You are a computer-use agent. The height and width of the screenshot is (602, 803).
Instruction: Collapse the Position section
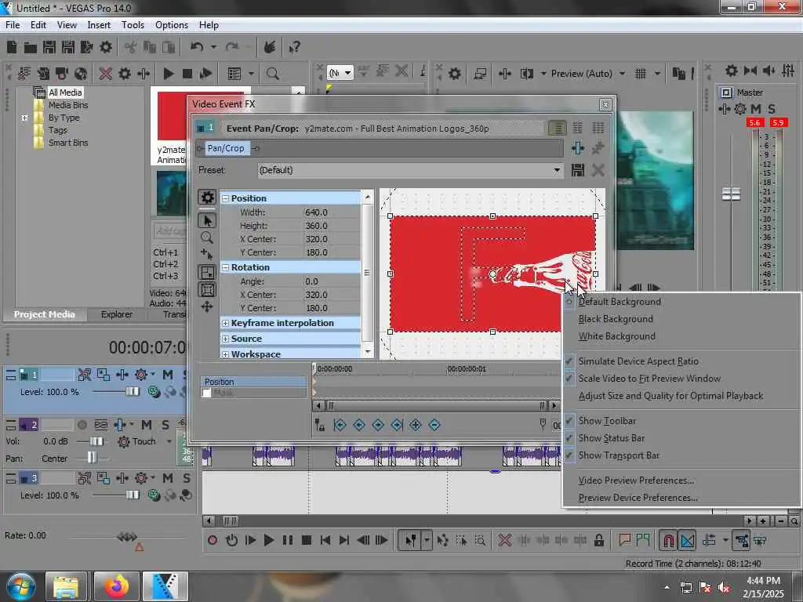click(225, 198)
